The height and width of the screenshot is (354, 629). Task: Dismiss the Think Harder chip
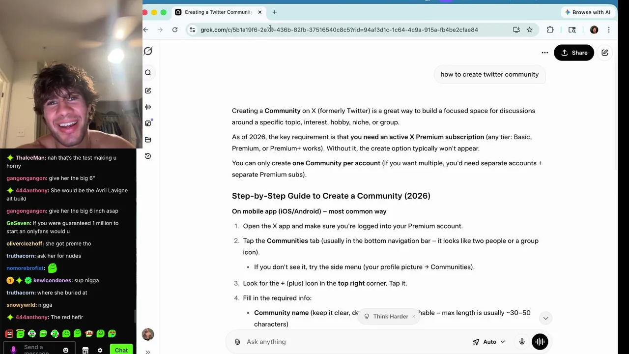414,317
